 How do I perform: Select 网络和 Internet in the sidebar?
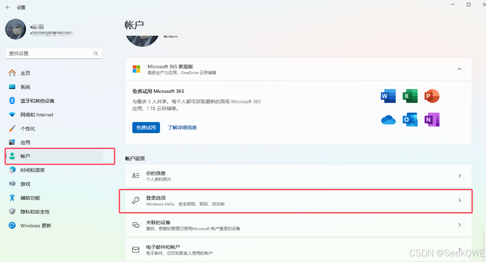(x=54, y=114)
